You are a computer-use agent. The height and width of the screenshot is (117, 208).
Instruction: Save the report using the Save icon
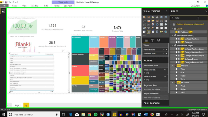click(6, 2)
